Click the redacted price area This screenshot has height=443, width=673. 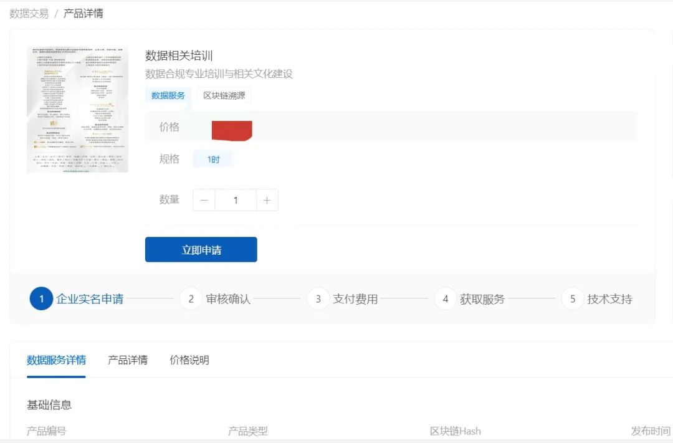point(232,129)
